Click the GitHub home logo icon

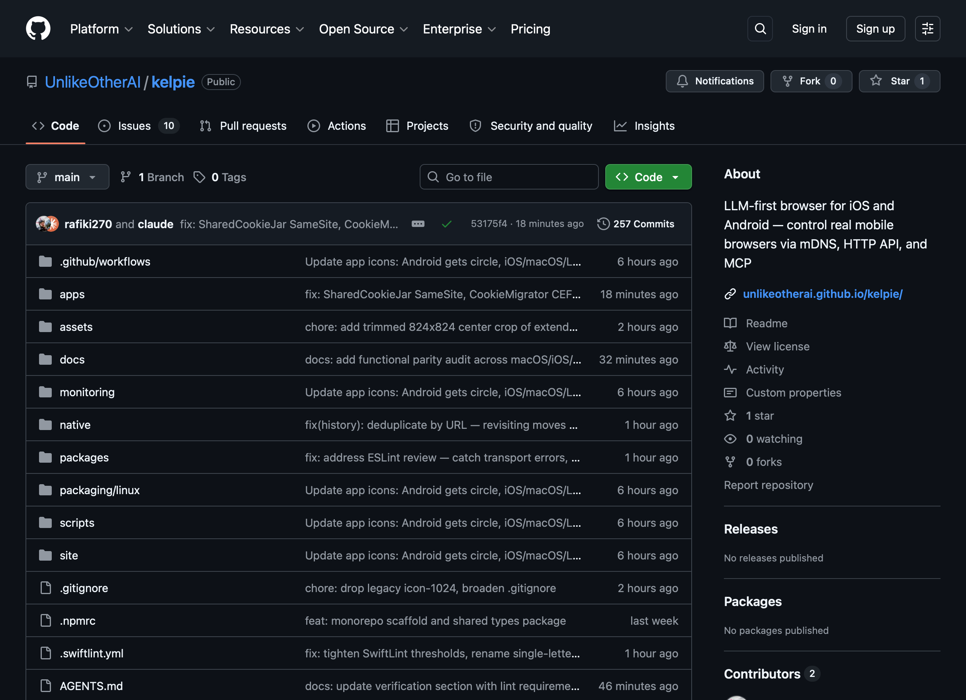(39, 28)
